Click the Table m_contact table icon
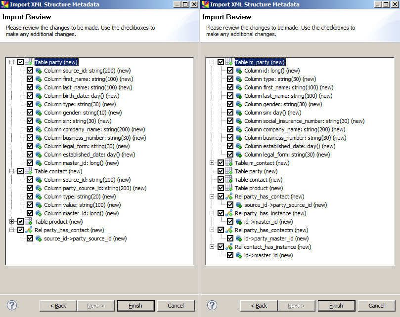The image size is (400, 317). pos(228,163)
